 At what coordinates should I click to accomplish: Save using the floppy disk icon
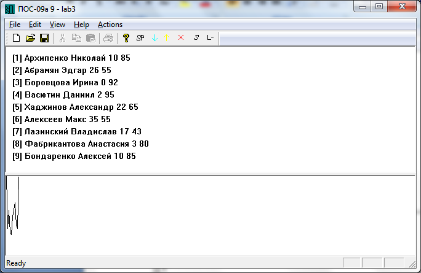click(44, 38)
